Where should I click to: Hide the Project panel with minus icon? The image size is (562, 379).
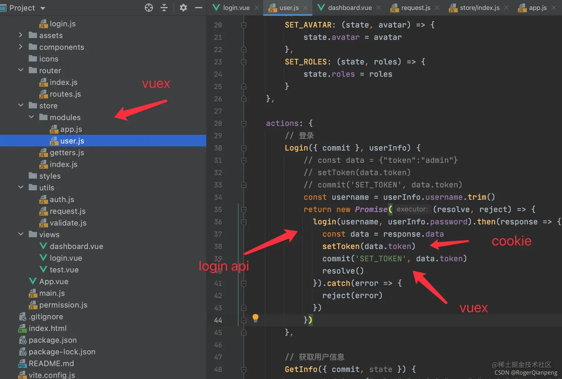198,8
